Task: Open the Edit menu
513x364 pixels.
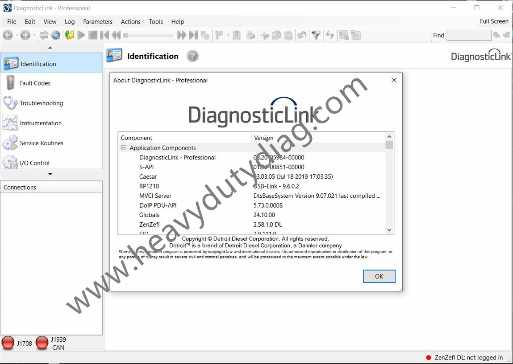Action: tap(30, 21)
